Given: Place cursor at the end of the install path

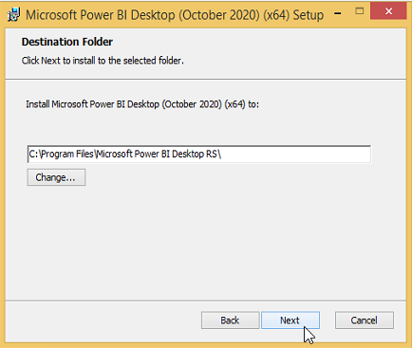Looking at the screenshot, I should (222, 154).
